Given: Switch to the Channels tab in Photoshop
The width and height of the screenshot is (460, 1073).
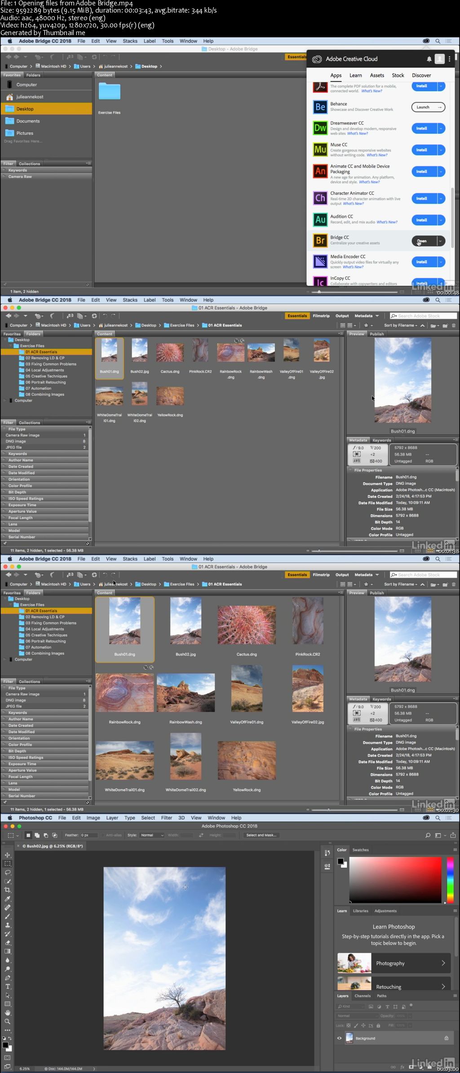Looking at the screenshot, I should [363, 996].
